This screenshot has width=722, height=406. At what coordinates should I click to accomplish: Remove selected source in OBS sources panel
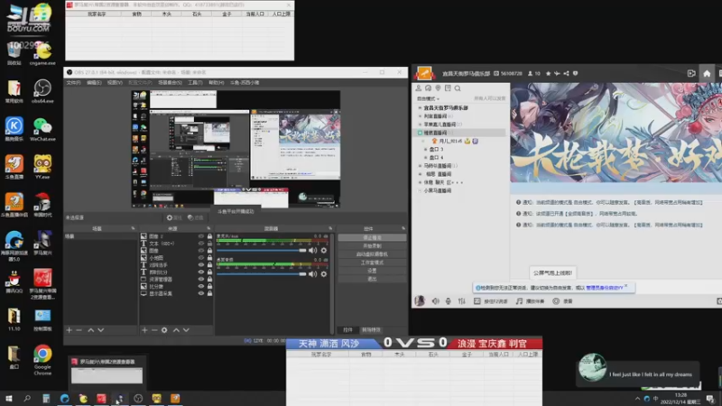[x=154, y=330]
